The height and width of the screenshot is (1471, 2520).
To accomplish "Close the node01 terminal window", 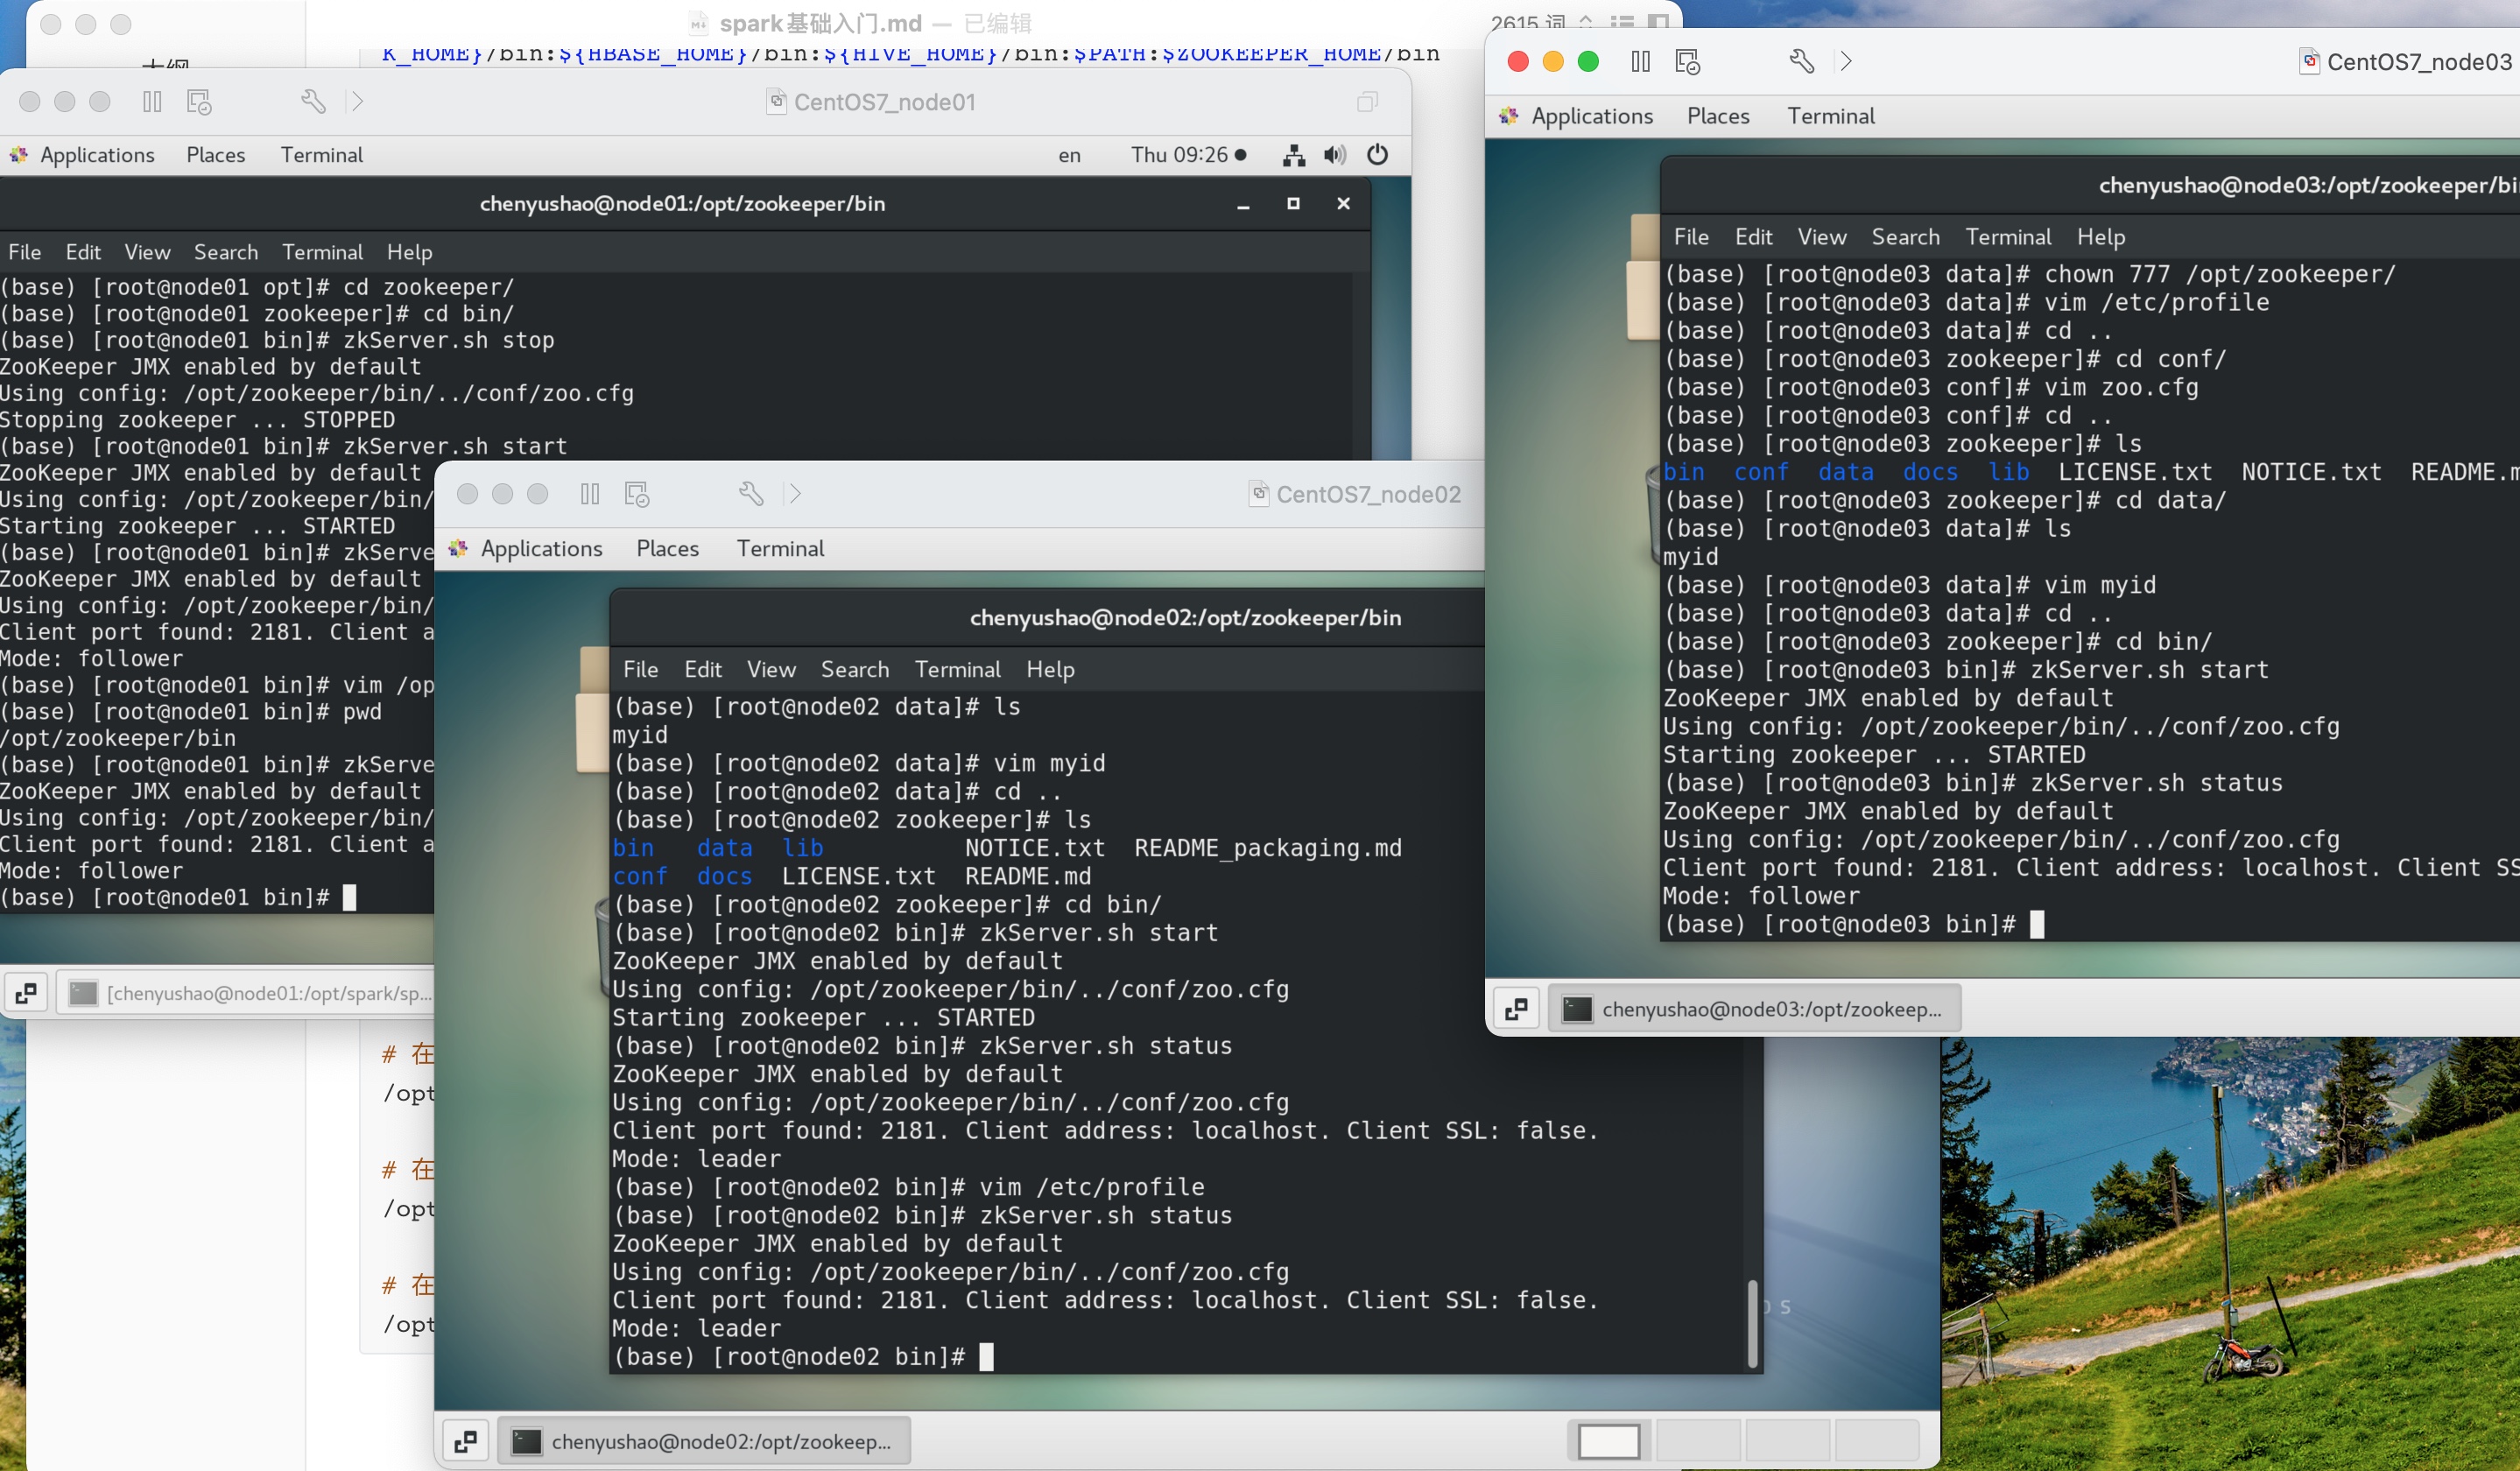I will pos(1343,204).
